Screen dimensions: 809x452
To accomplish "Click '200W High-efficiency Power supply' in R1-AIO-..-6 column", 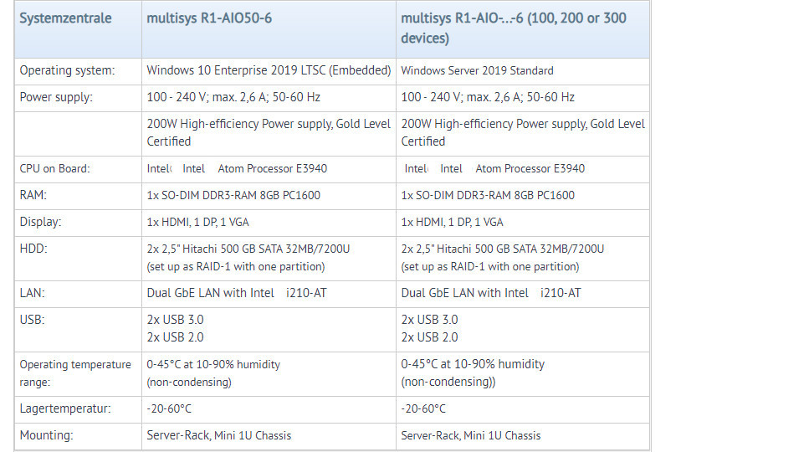I will (x=523, y=132).
